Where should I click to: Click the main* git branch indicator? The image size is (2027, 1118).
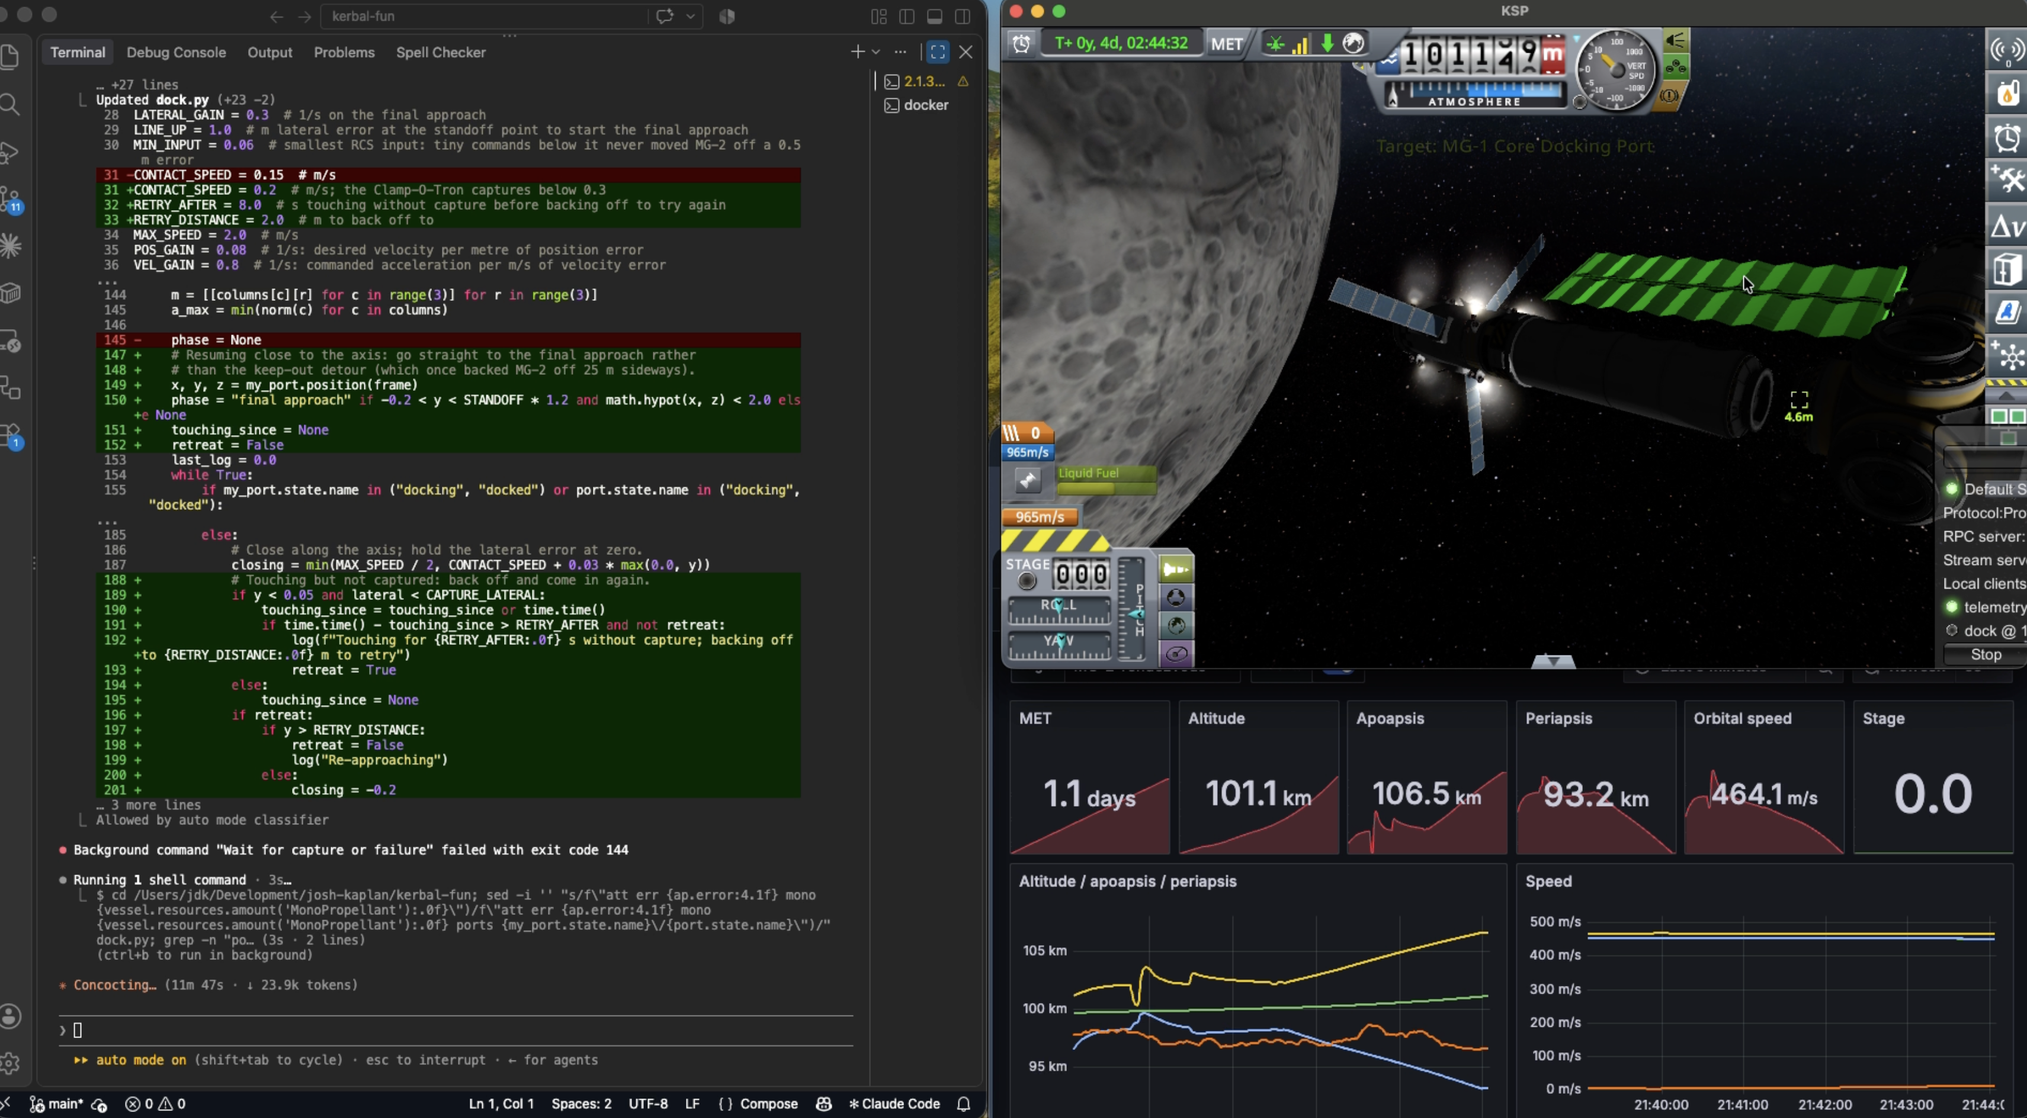click(57, 1104)
